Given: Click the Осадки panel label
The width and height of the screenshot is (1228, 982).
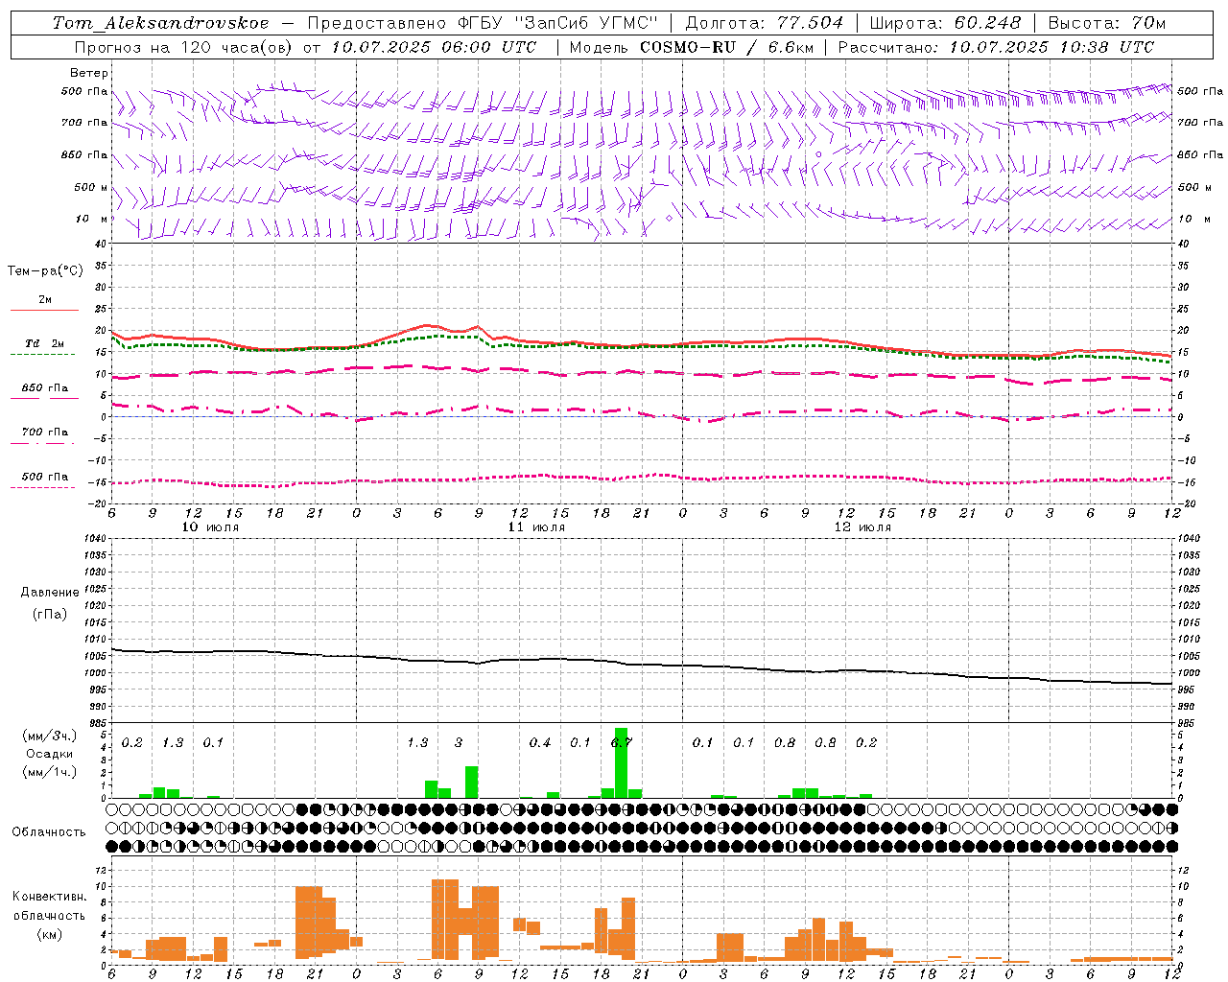Looking at the screenshot, I should (50, 754).
